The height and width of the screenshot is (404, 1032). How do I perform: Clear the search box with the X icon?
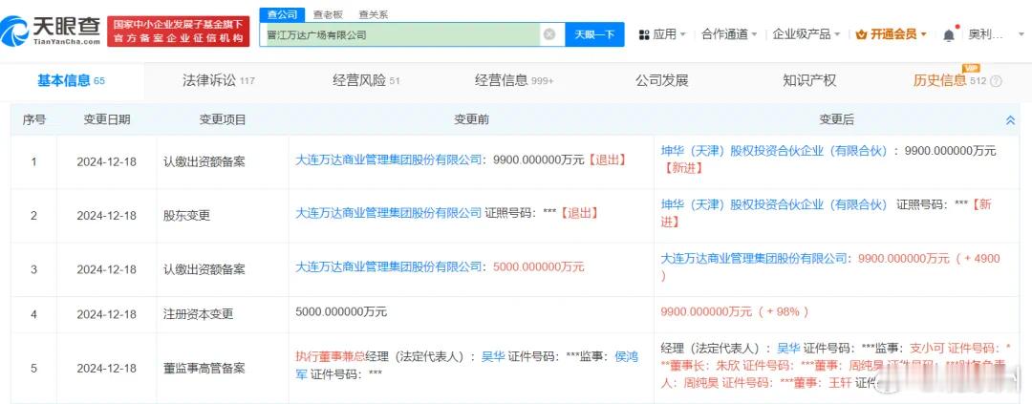(548, 35)
